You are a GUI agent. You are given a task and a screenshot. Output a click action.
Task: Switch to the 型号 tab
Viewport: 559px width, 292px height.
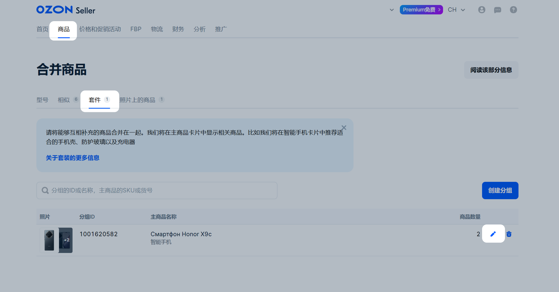point(42,100)
